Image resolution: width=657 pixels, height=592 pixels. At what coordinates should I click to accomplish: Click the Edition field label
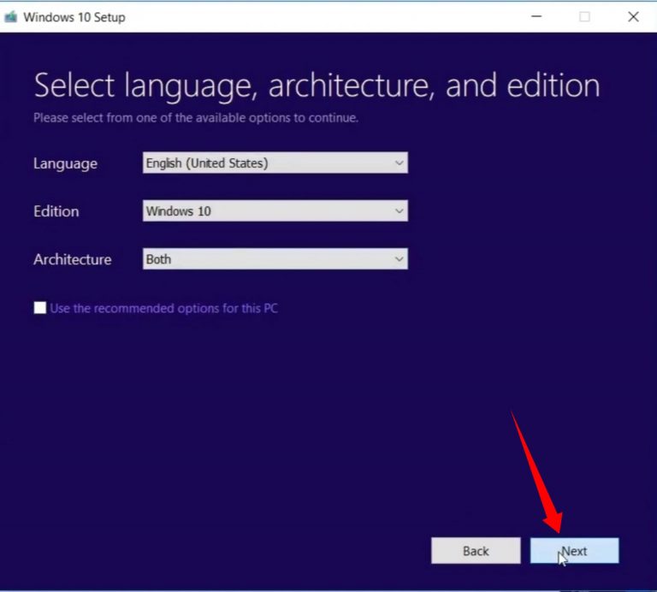click(x=56, y=211)
